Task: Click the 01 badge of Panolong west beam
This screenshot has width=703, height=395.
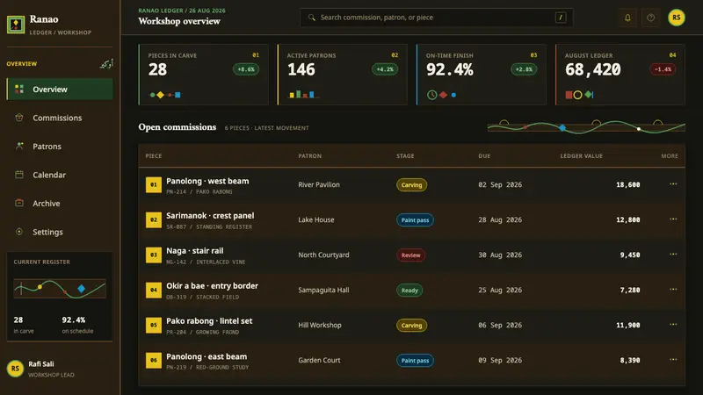Action: click(153, 184)
